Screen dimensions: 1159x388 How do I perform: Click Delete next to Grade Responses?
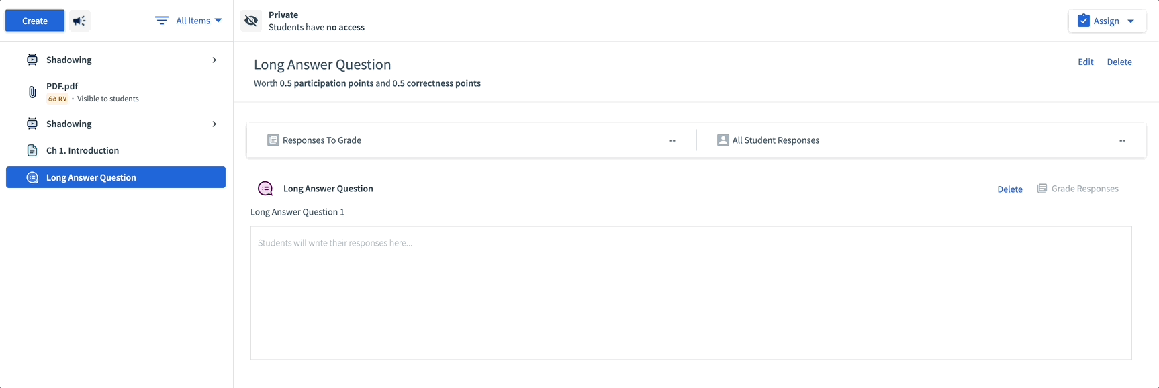1010,189
